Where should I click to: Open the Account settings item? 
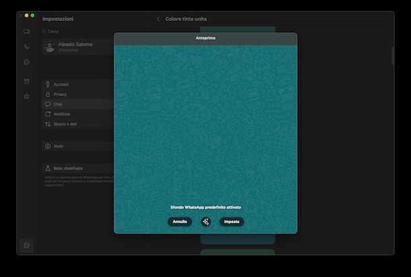77,84
